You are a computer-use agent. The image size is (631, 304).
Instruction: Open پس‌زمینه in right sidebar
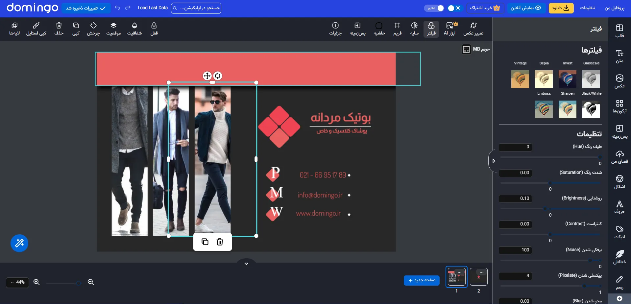(619, 131)
